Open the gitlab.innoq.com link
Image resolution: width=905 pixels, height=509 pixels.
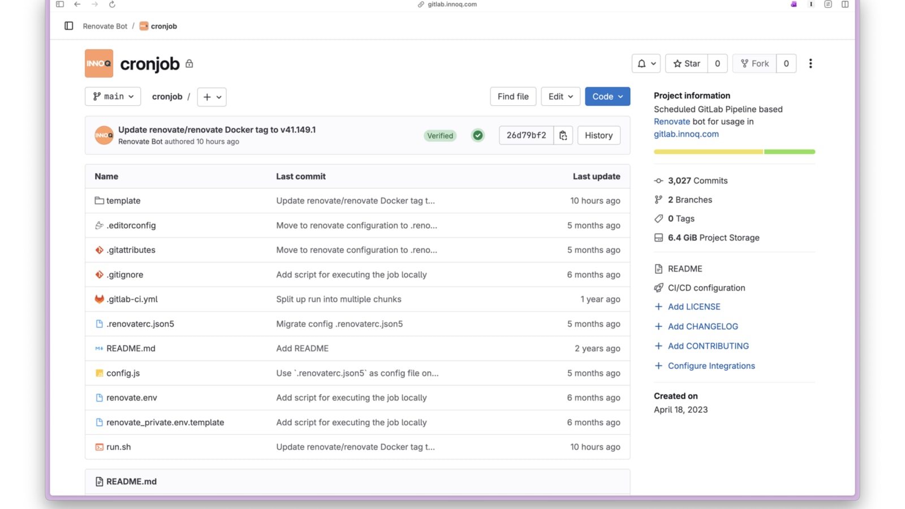click(686, 134)
